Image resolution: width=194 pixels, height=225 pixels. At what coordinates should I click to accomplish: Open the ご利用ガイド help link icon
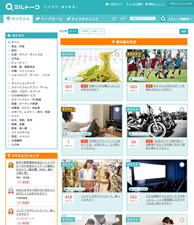click(x=107, y=4)
